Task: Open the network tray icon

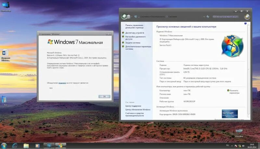Action: pos(240,146)
